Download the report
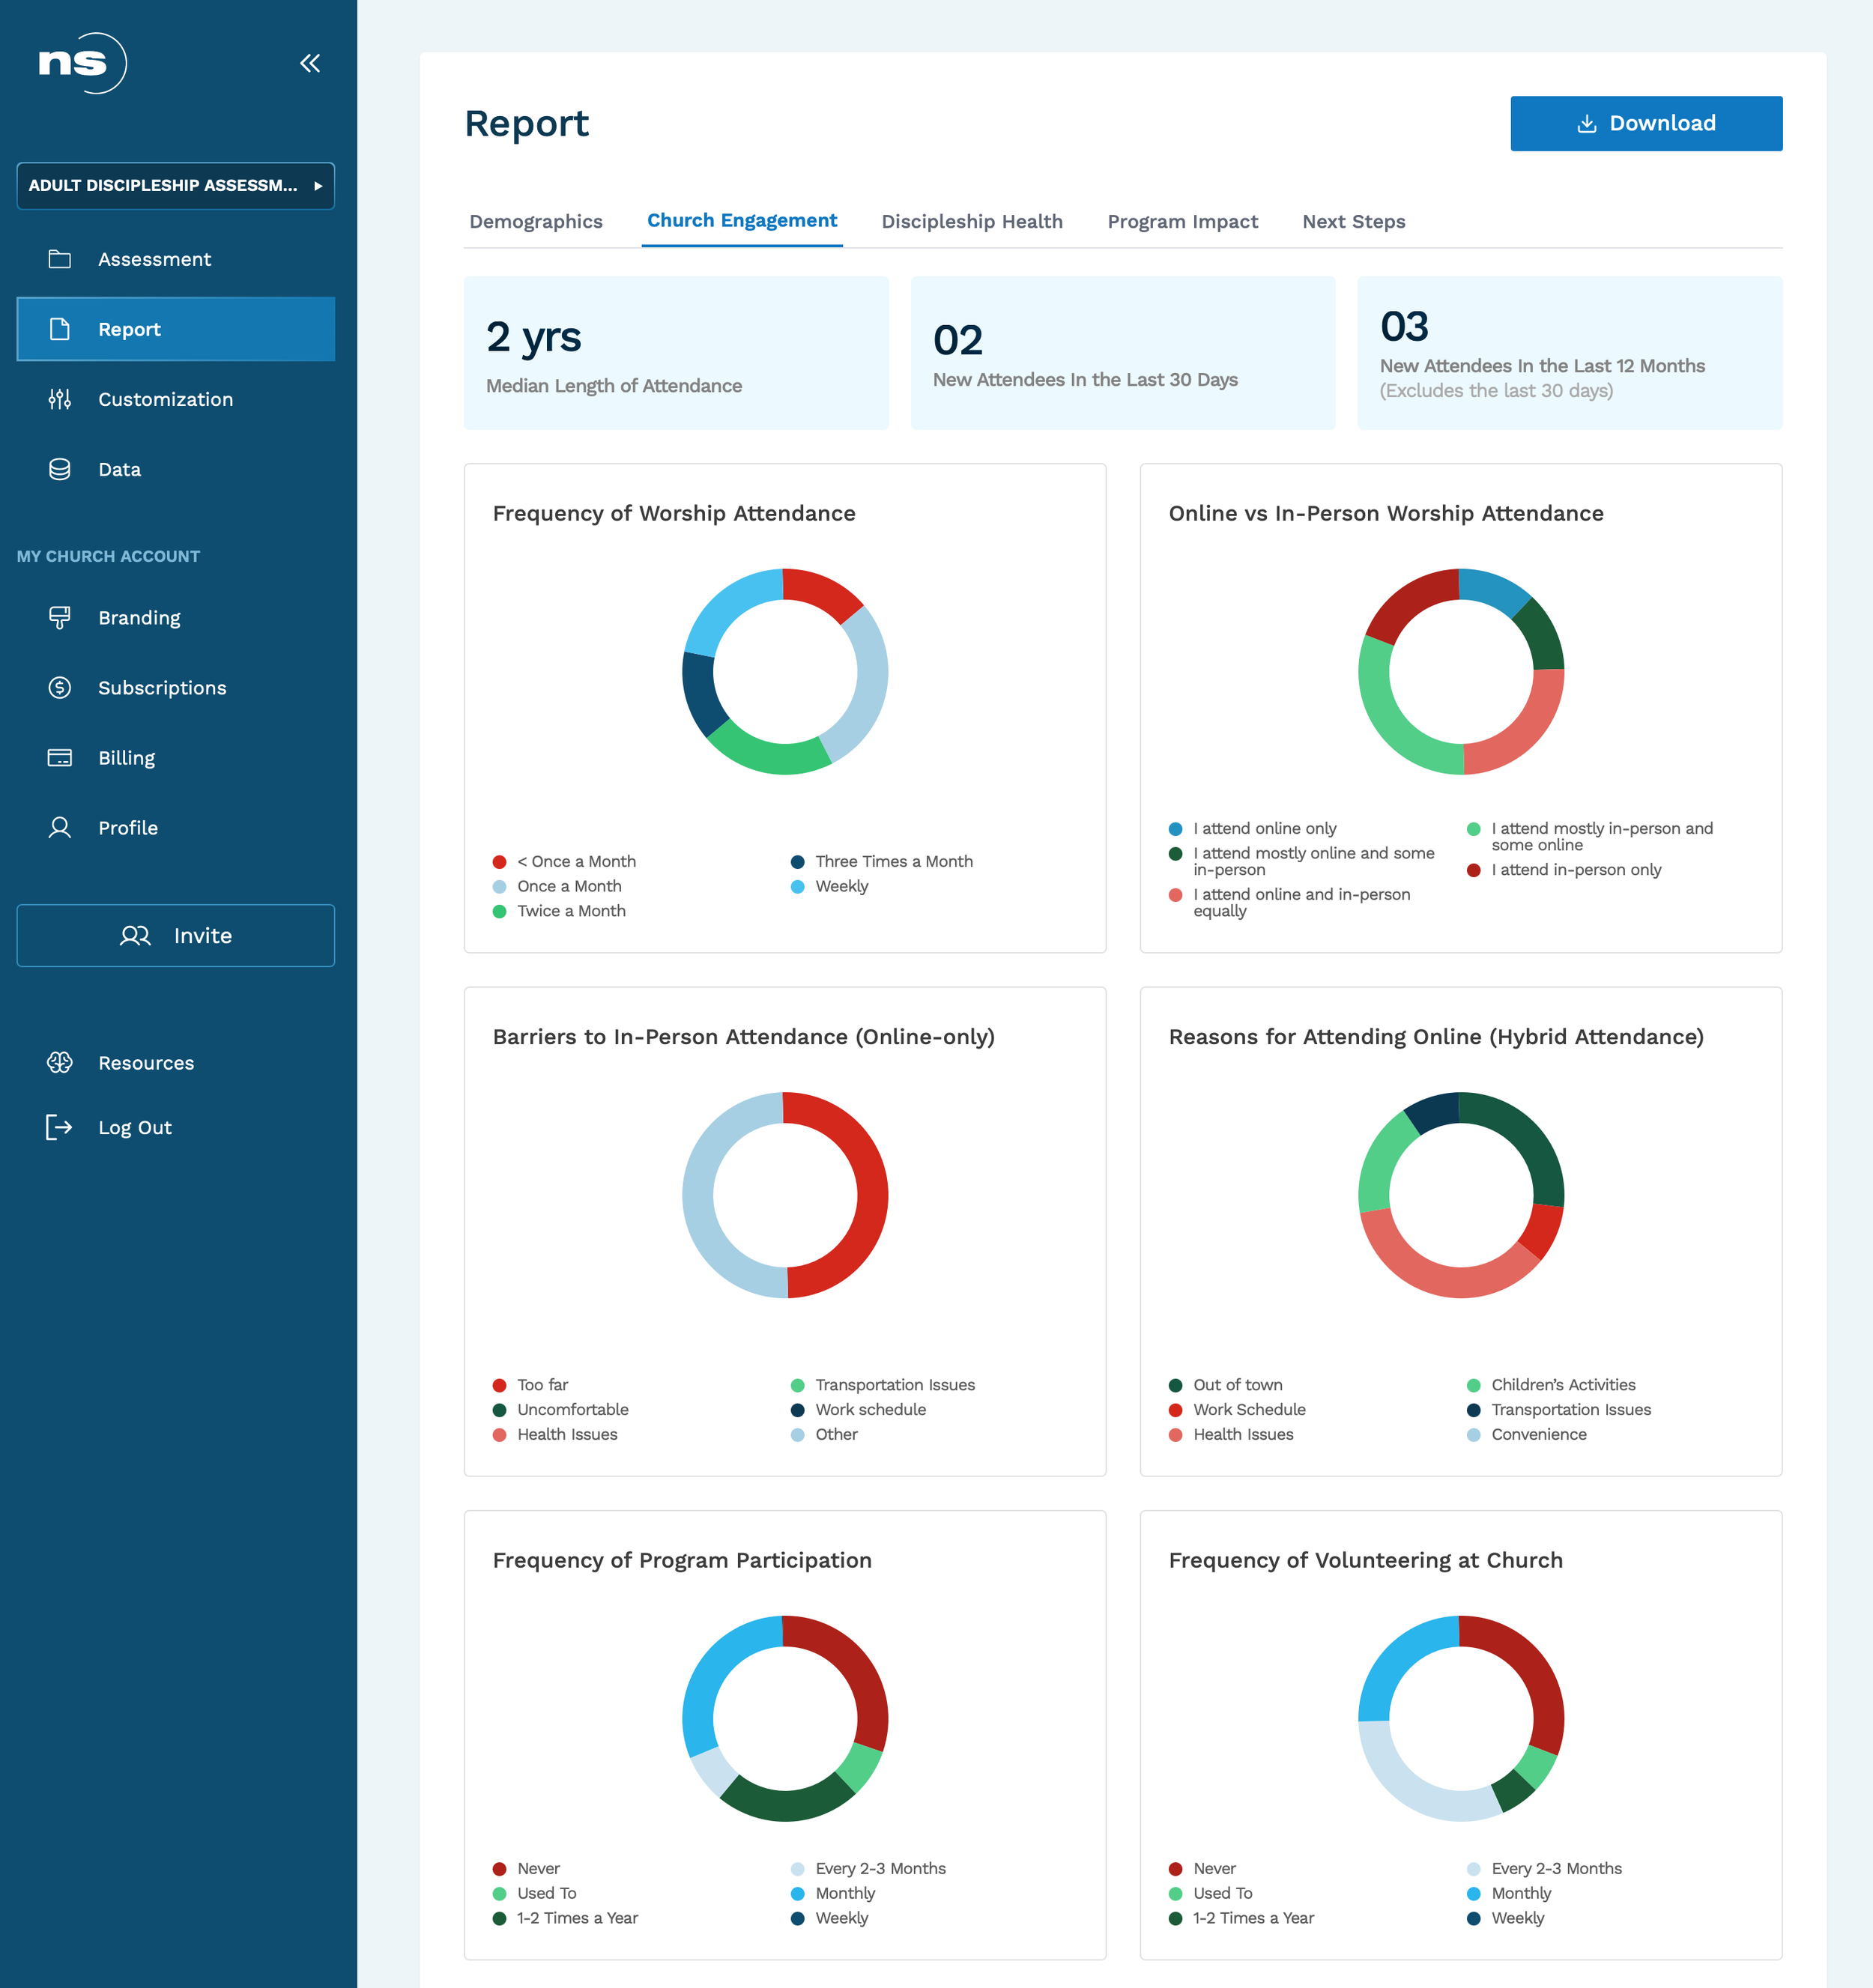 point(1646,123)
